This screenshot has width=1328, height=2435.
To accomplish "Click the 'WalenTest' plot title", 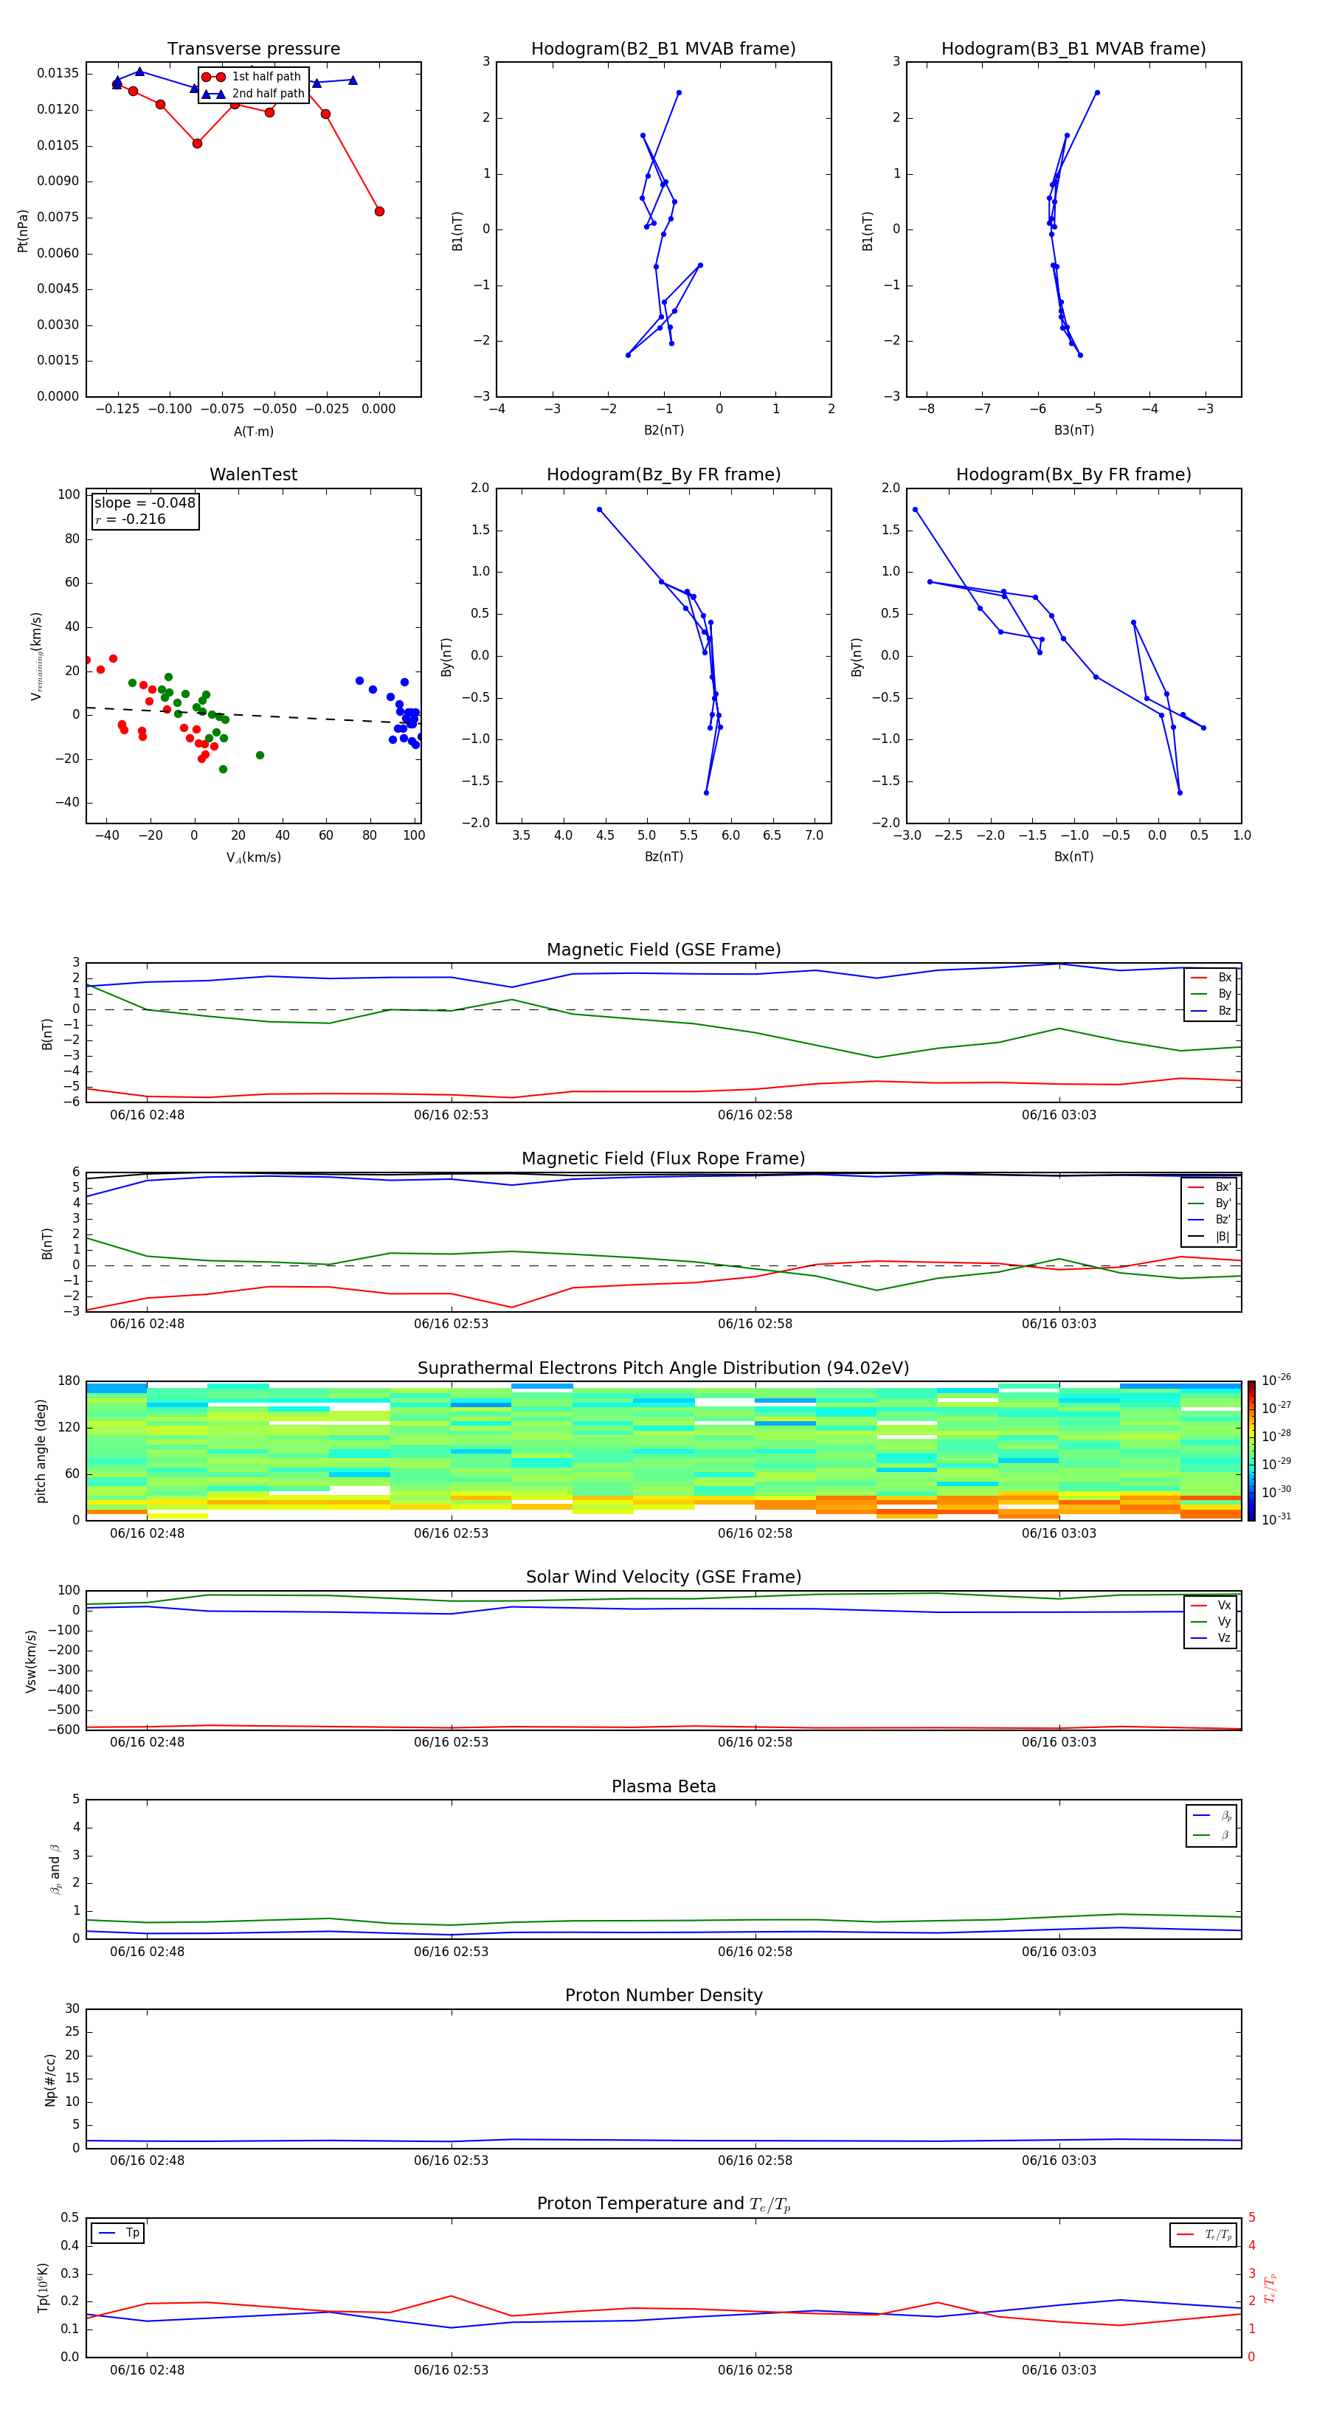I will (x=253, y=474).
